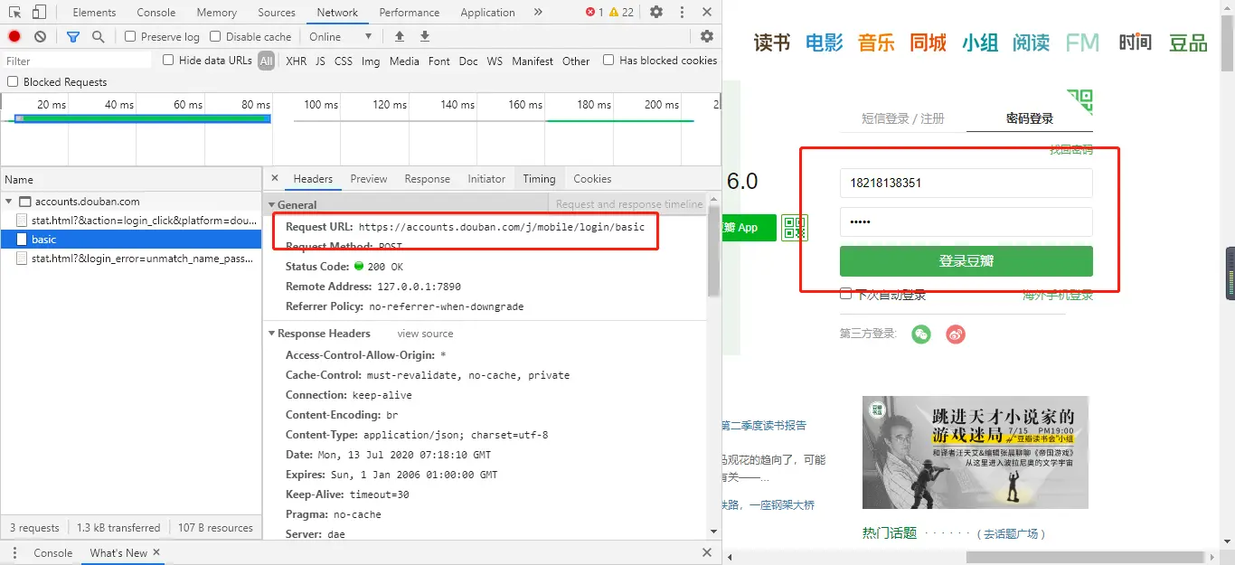
Task: Clear network log icon
Action: 40,36
